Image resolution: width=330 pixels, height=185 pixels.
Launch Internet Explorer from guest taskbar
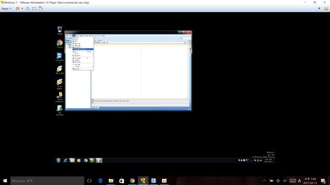(65, 160)
